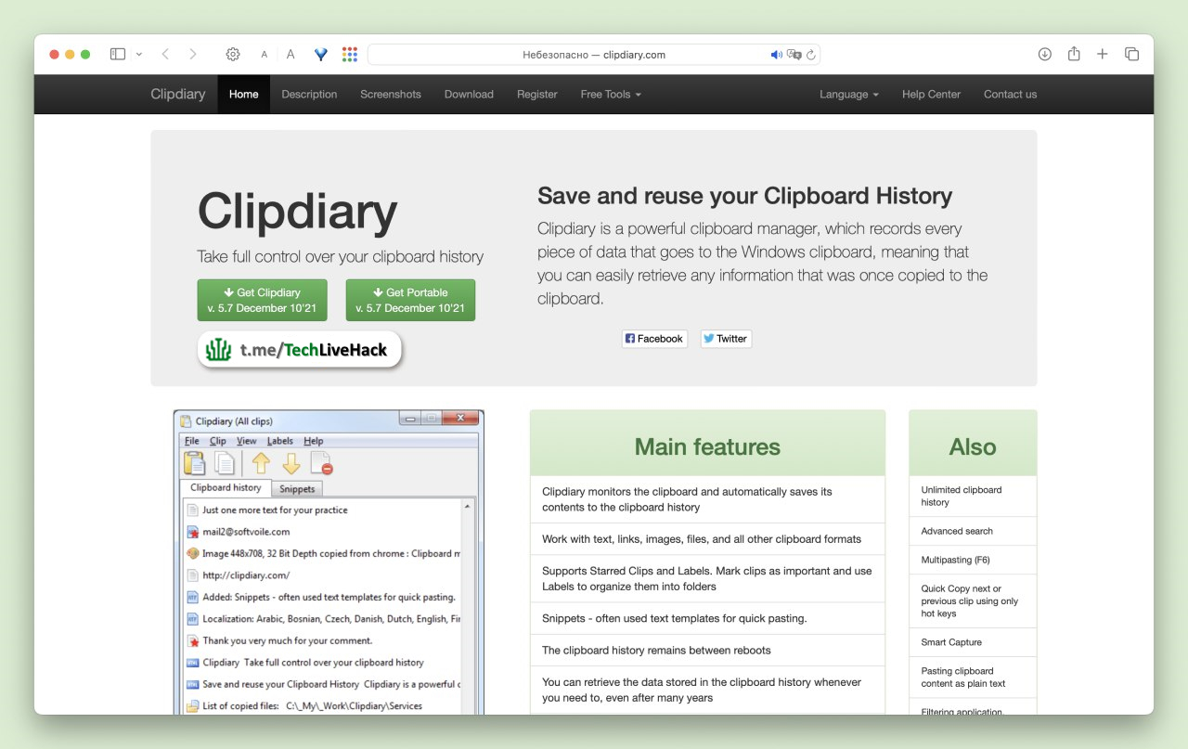Click 'Pasting clipboard content as plain text'
The height and width of the screenshot is (749, 1188).
click(973, 678)
